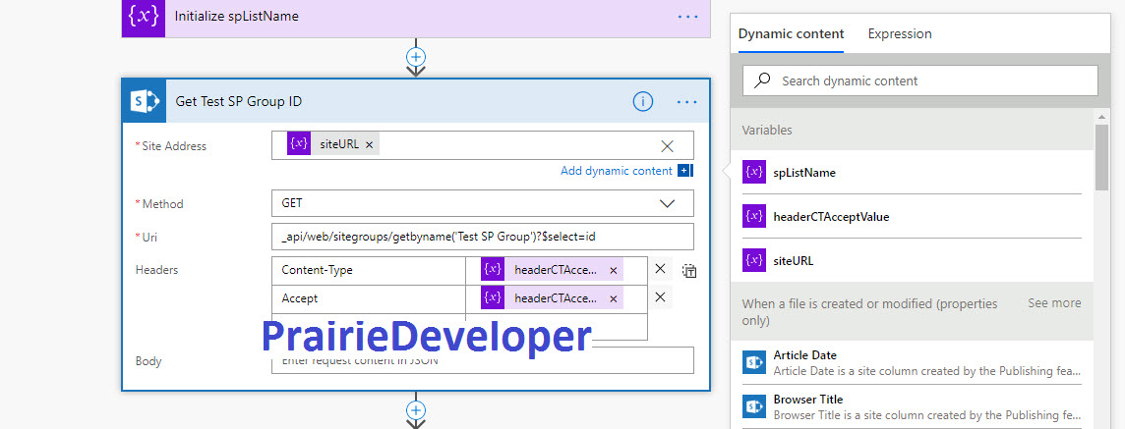1125x429 pixels.
Task: Click the Article Date SharePoint icon
Action: tap(753, 361)
